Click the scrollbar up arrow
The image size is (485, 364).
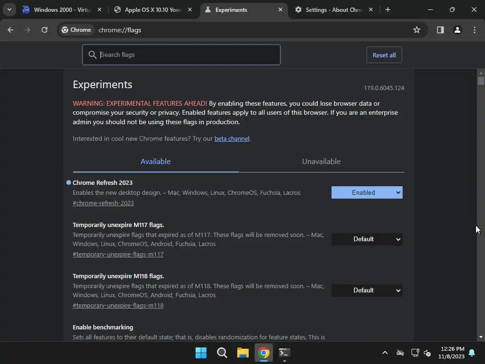coord(481,73)
